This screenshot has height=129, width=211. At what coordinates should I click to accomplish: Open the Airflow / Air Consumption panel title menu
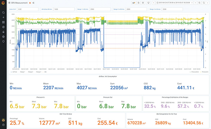click(108, 76)
